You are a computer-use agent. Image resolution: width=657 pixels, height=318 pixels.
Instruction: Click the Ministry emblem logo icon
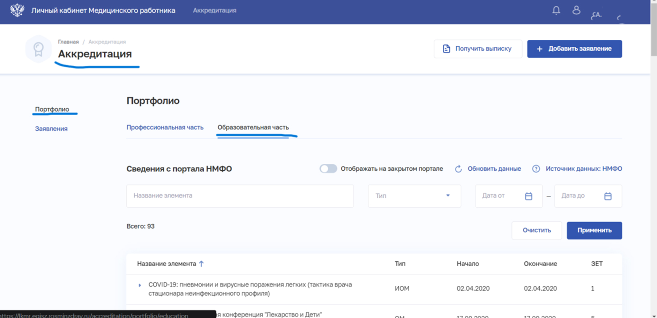point(17,10)
